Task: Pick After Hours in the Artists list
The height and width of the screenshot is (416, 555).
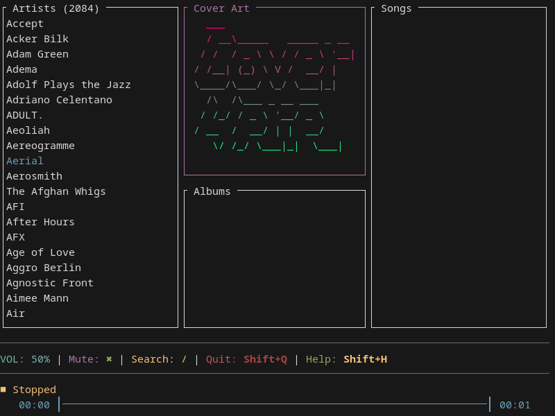Action: (40, 222)
